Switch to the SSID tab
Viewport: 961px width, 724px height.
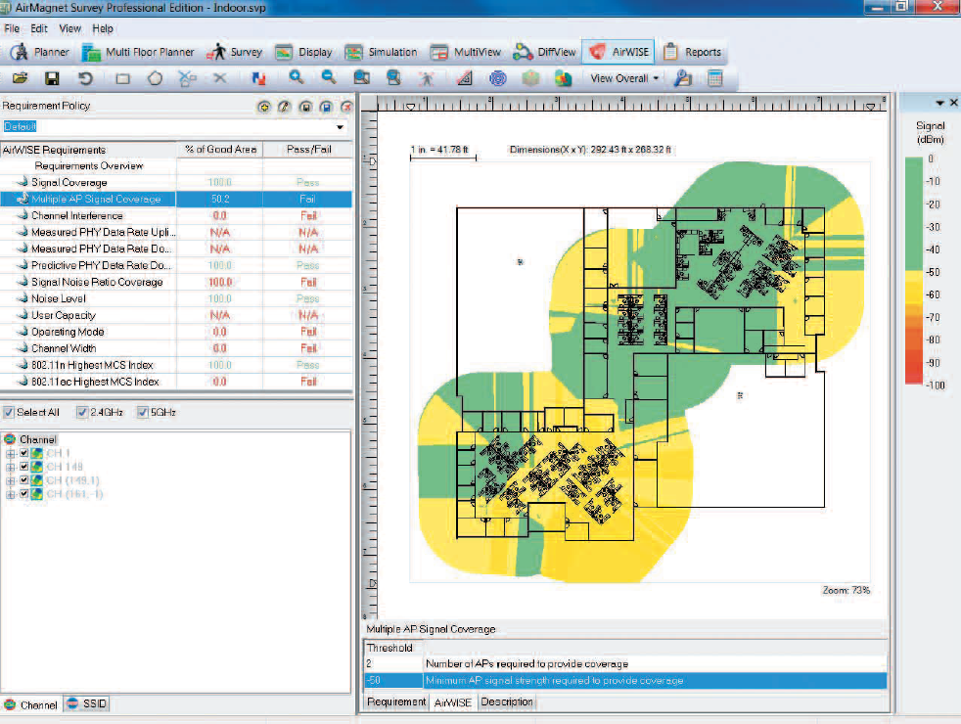87,704
